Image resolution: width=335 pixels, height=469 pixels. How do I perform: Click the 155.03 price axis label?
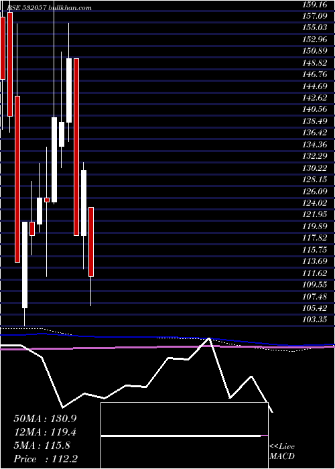pyautogui.click(x=314, y=28)
